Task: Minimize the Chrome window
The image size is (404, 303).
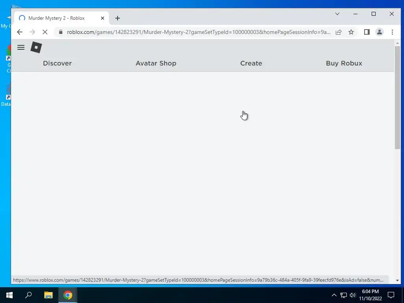Action: point(355,14)
